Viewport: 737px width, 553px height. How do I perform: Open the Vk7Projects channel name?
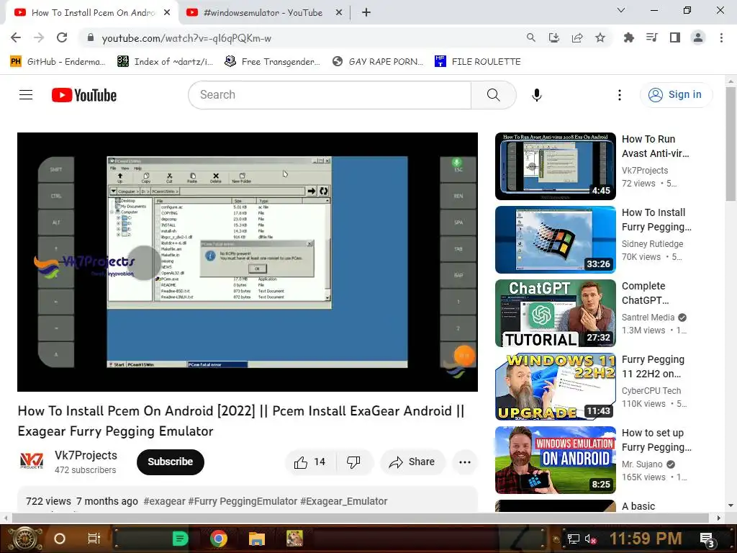point(86,455)
